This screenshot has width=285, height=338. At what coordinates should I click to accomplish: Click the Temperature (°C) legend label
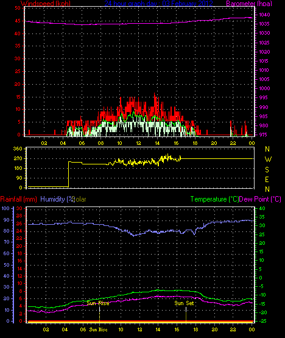coord(214,199)
